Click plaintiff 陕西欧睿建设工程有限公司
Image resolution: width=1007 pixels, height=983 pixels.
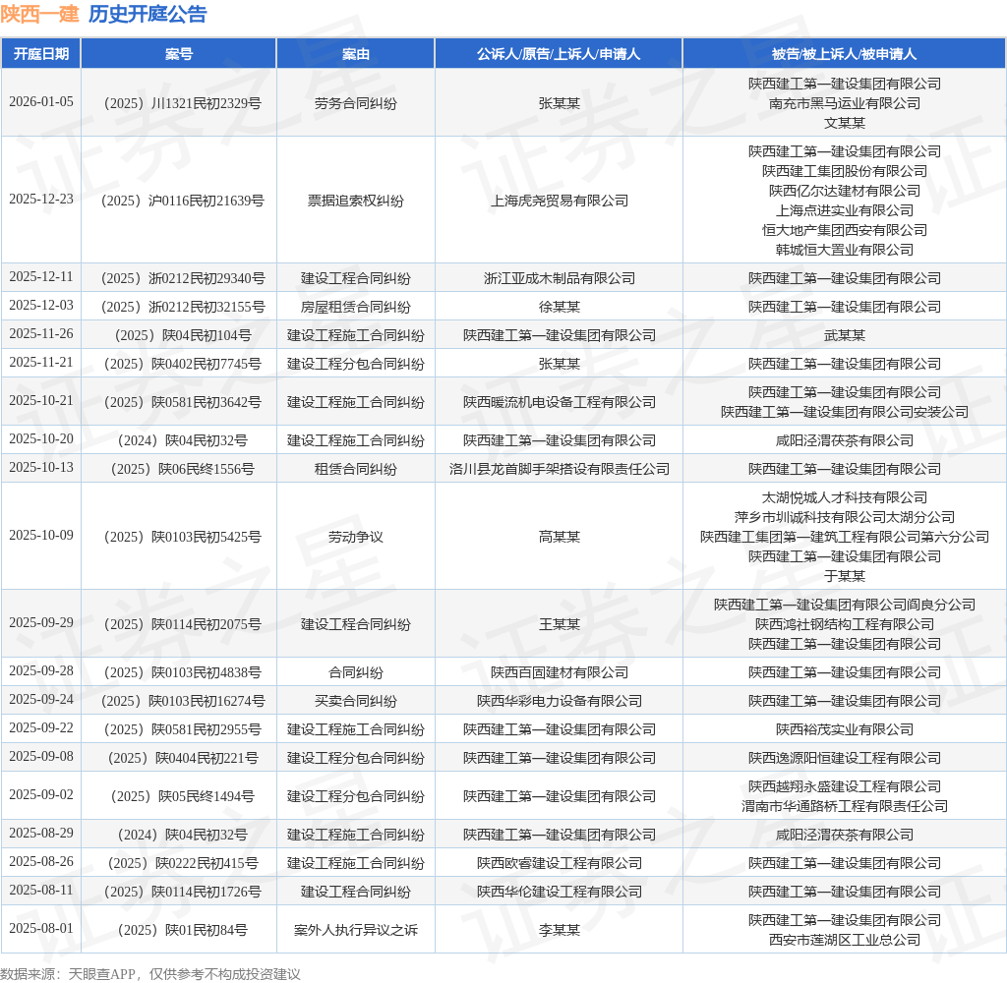(x=560, y=864)
